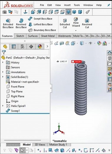This screenshot has height=154, width=112.
Task: Select Material <not specified> item
Action: (x=22, y=82)
